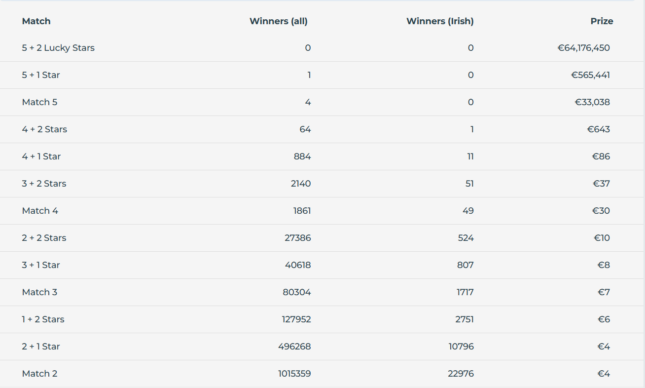This screenshot has width=645, height=388.
Task: Click the 1015359 winners total for Match 2
Action: (x=294, y=374)
